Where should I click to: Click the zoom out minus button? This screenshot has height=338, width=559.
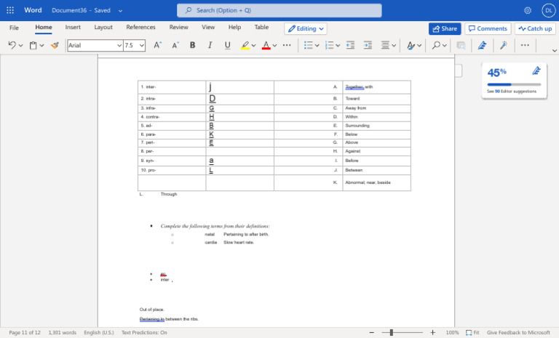(371, 332)
